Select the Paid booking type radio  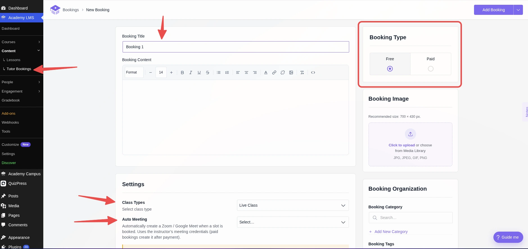click(x=430, y=69)
